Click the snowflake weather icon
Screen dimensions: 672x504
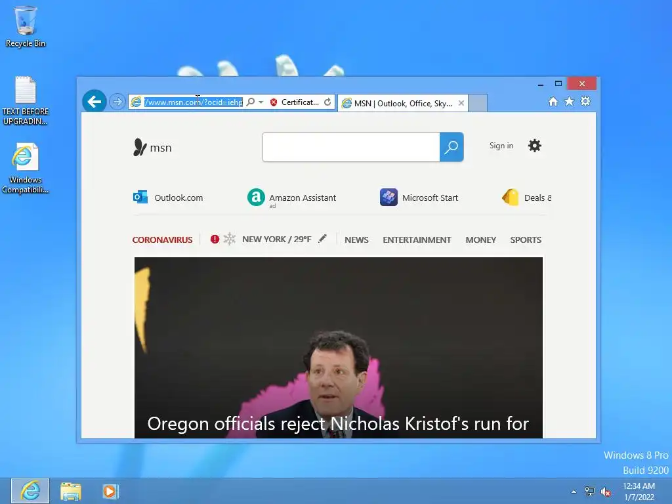(230, 239)
